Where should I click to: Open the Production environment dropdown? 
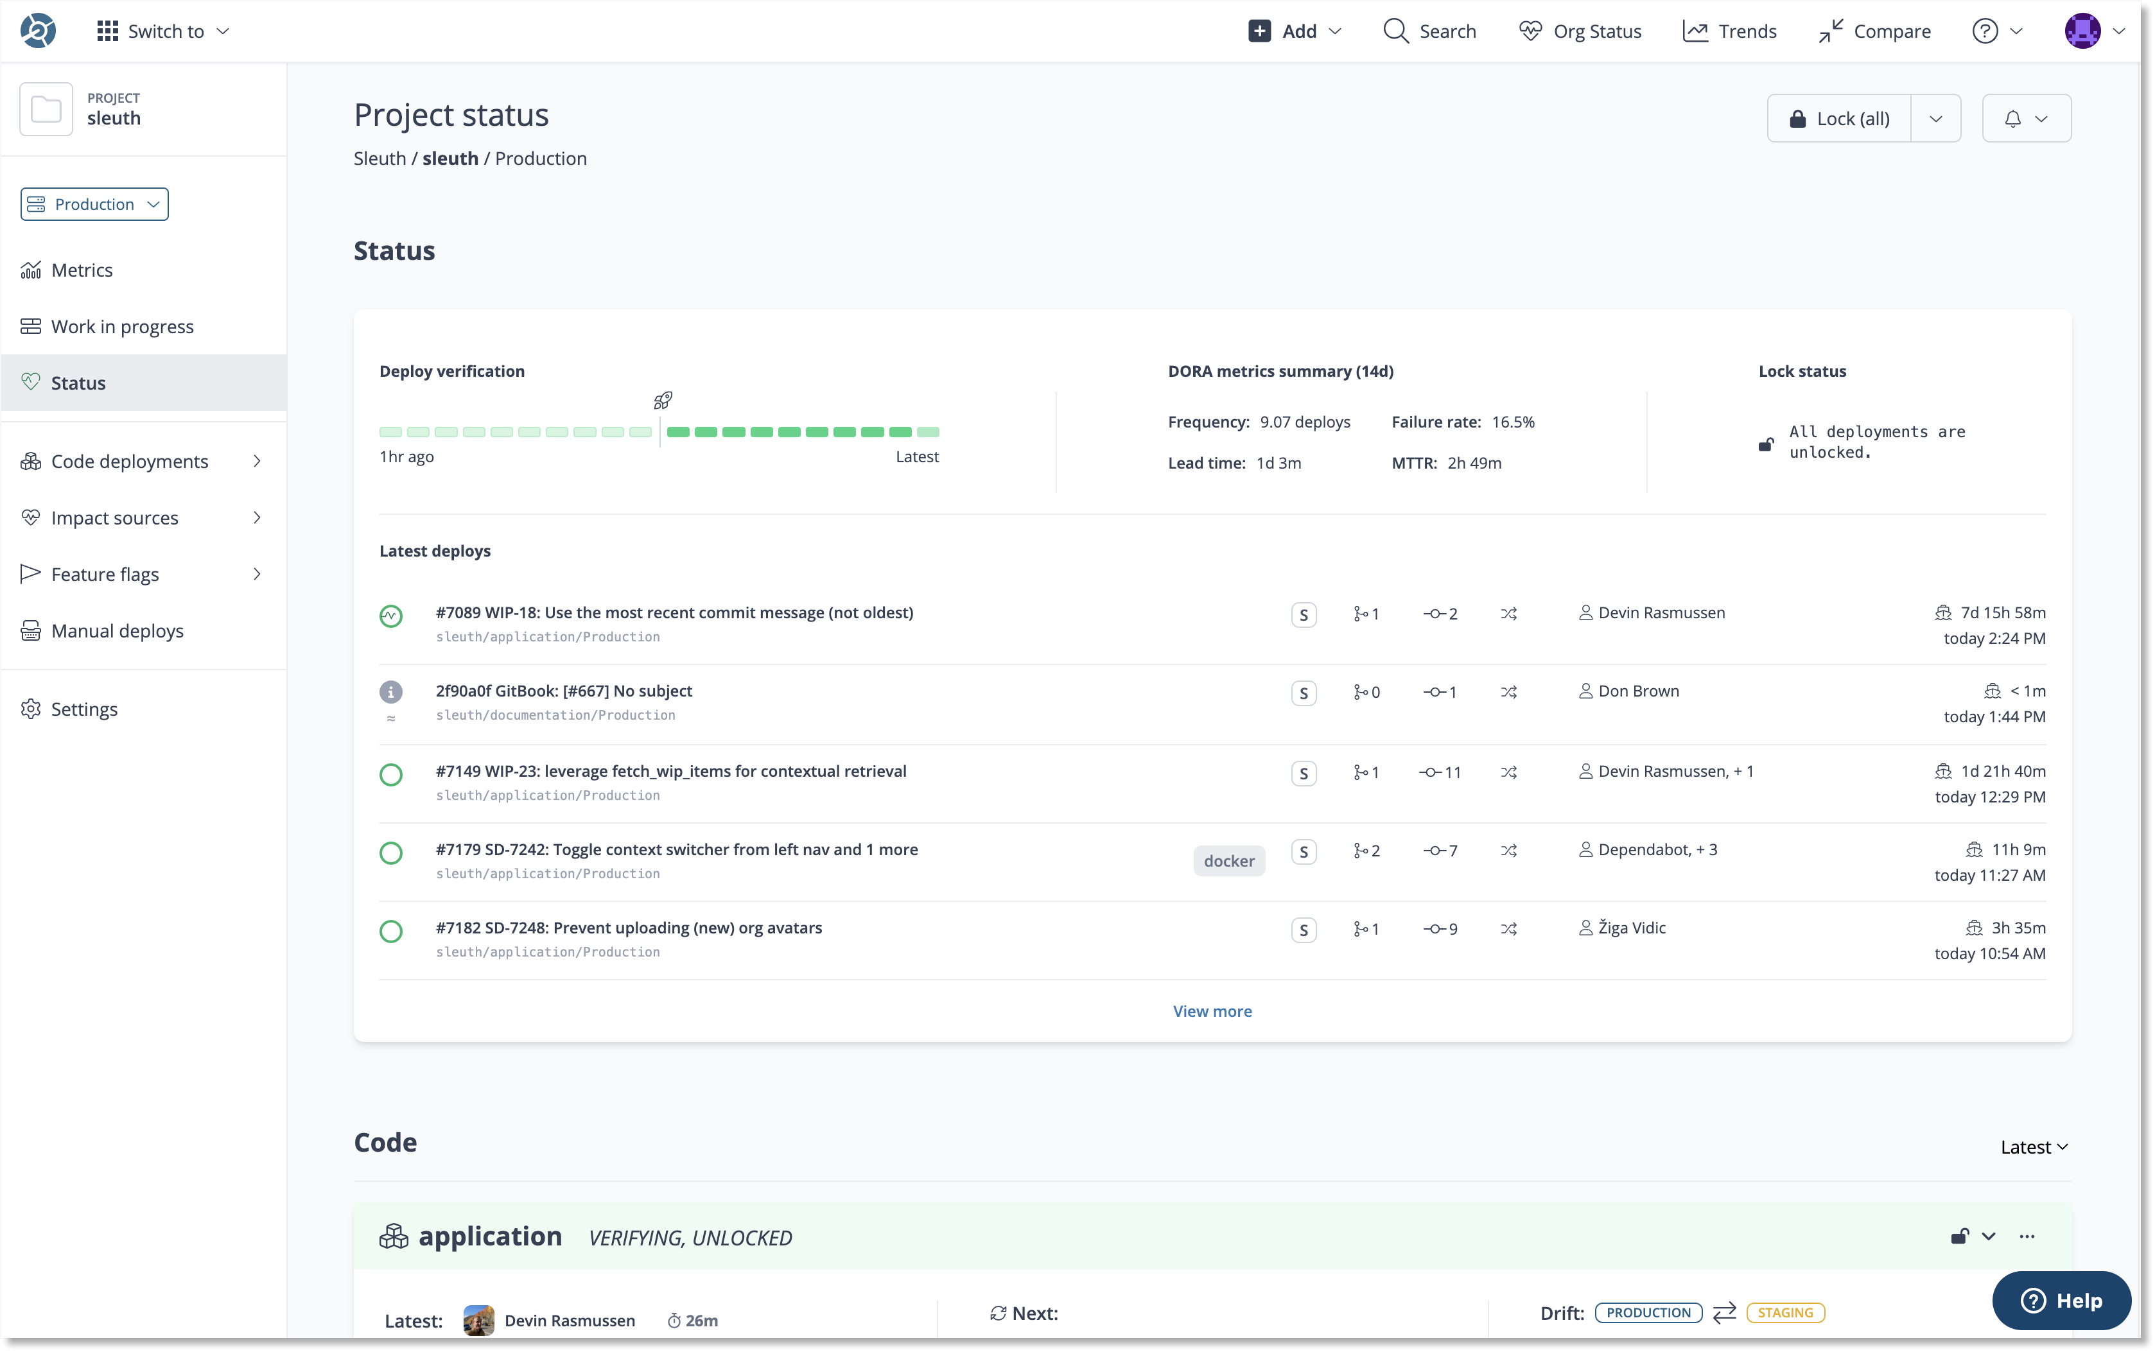[95, 204]
